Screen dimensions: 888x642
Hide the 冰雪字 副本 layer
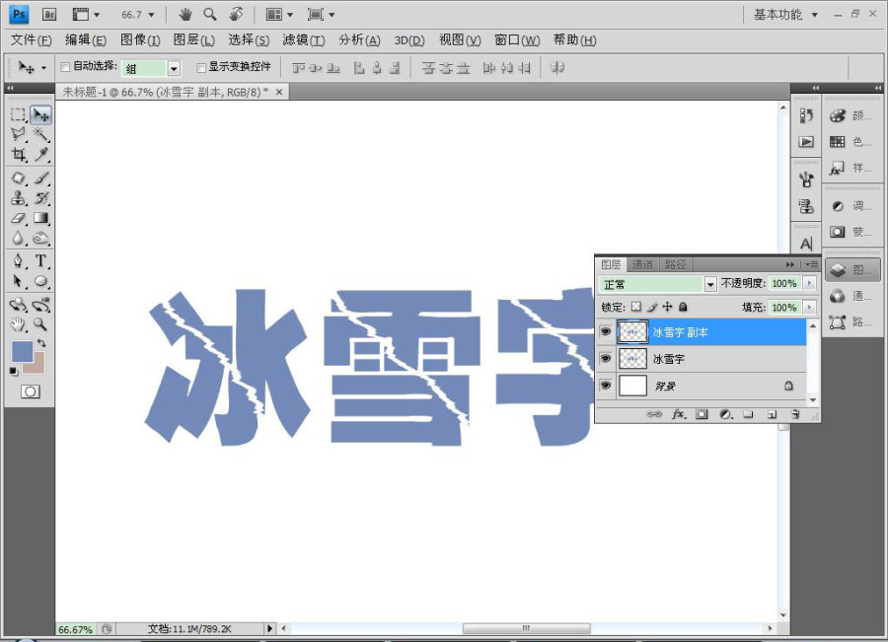(606, 331)
